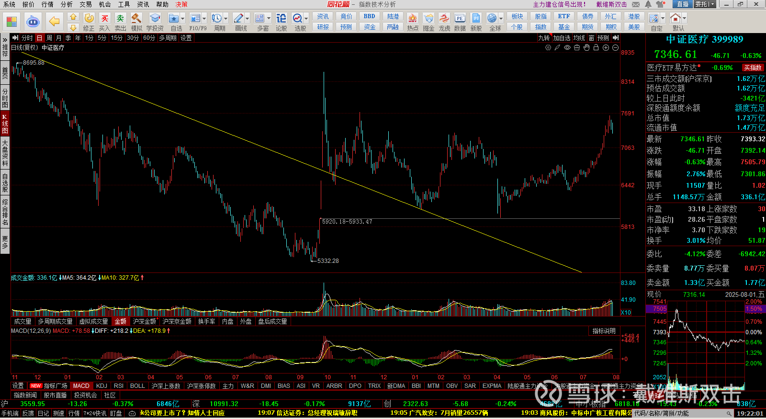Open the notification bell icon
The height and width of the screenshot is (419, 766).
(x=648, y=4)
